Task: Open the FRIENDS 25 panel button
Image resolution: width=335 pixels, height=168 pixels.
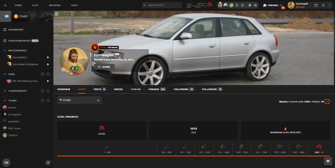Action: [273, 5]
